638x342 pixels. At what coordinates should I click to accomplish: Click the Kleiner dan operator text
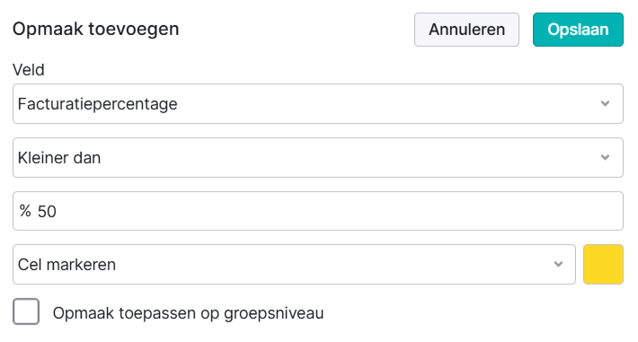[59, 158]
